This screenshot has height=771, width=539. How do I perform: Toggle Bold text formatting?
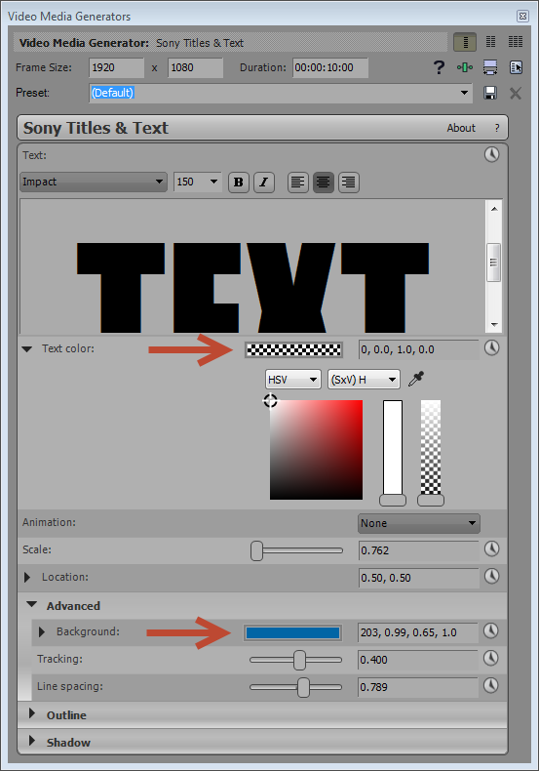(239, 183)
